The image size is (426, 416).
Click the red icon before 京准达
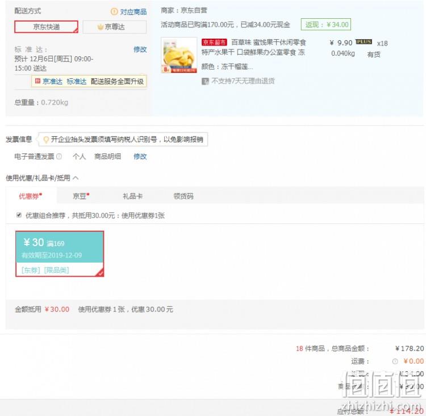[37, 81]
